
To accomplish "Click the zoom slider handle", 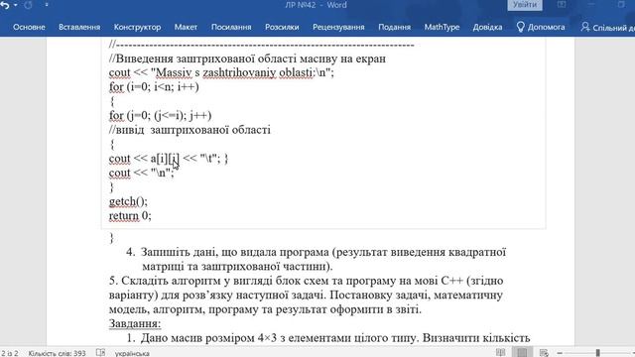I will pyautogui.click(x=597, y=353).
